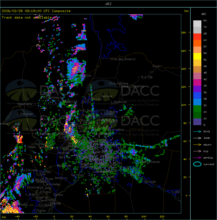Click the cyan 'current' ellipse icon
The width and height of the screenshot is (217, 220).
[197, 164]
